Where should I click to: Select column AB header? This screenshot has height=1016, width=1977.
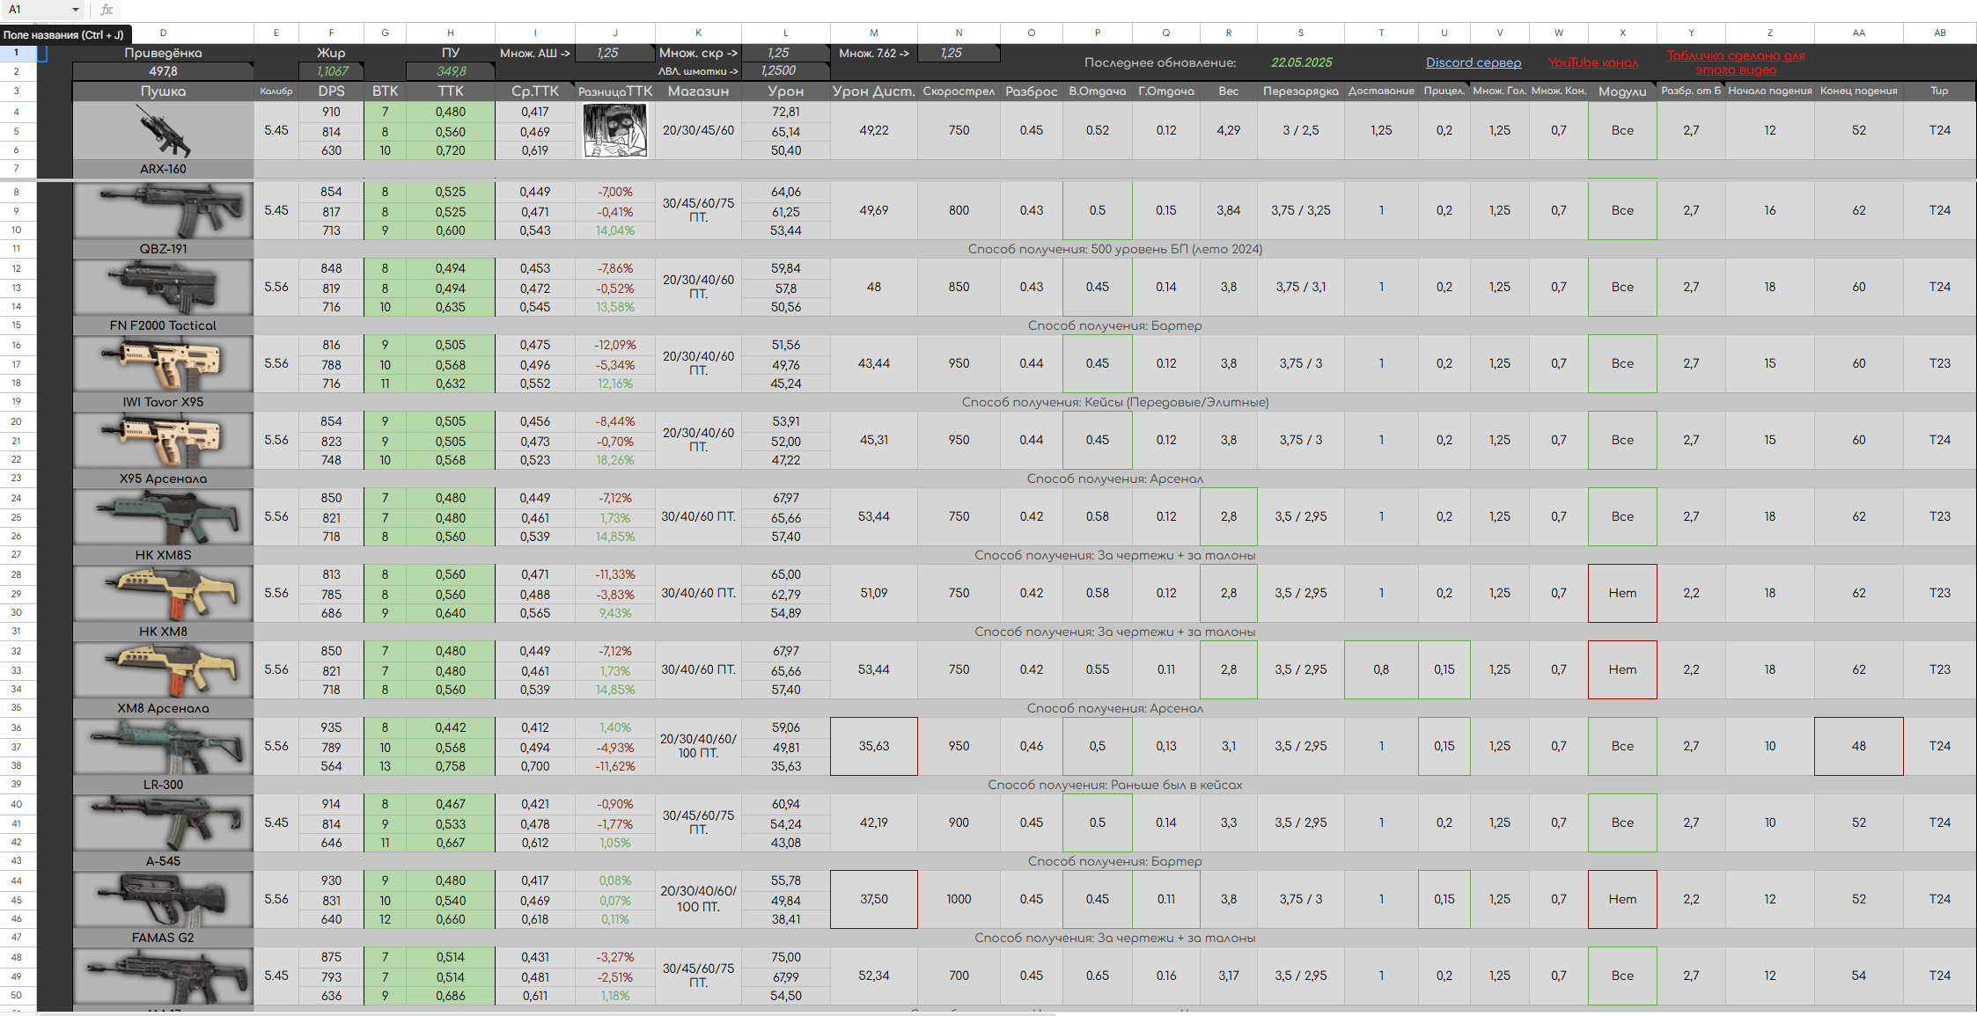(x=1939, y=33)
